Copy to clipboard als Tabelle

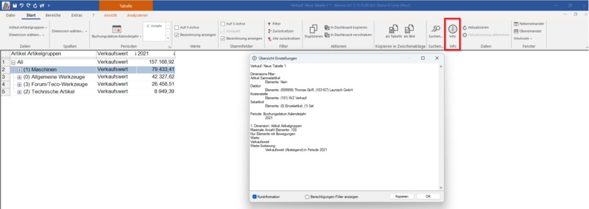tap(393, 31)
